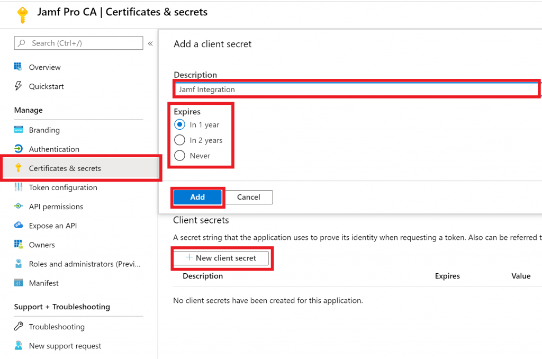Click New client secret button
This screenshot has width=542, height=359.
click(221, 258)
